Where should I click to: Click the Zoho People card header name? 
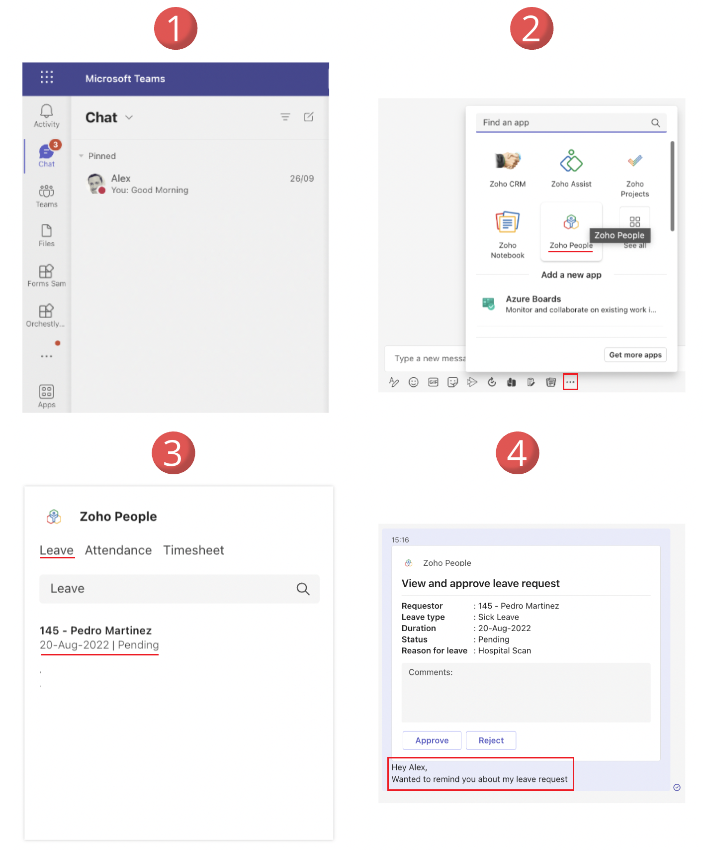(447, 563)
